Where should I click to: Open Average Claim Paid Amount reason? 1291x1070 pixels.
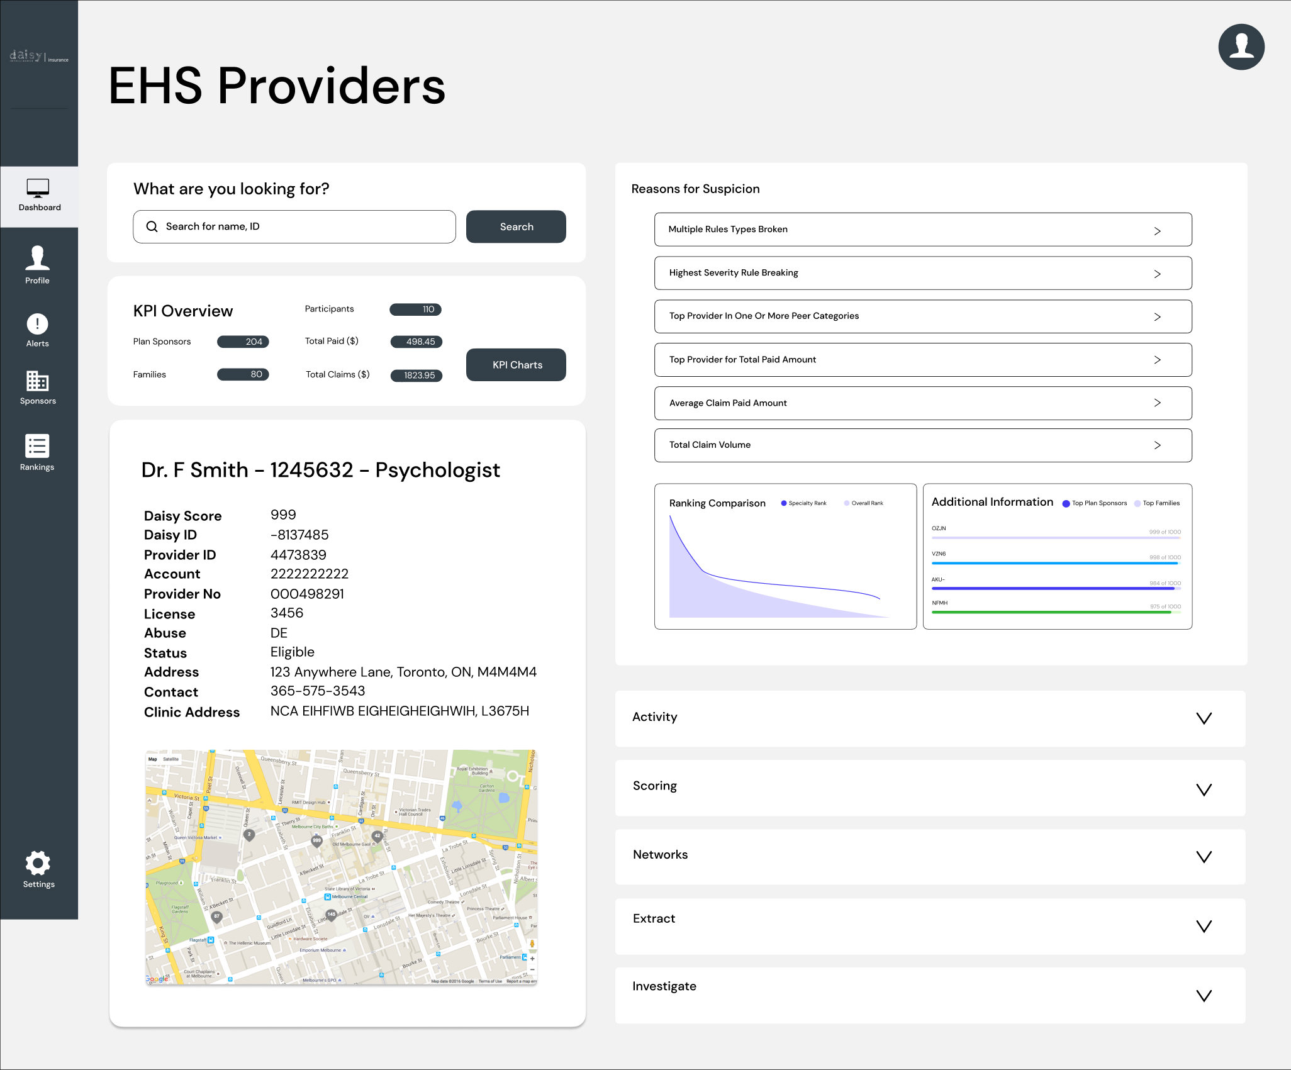922,403
